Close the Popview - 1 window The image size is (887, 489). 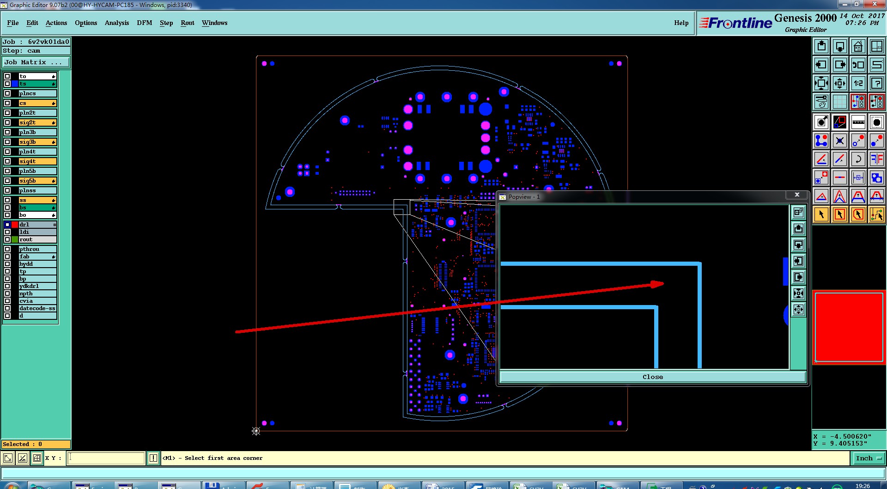797,195
